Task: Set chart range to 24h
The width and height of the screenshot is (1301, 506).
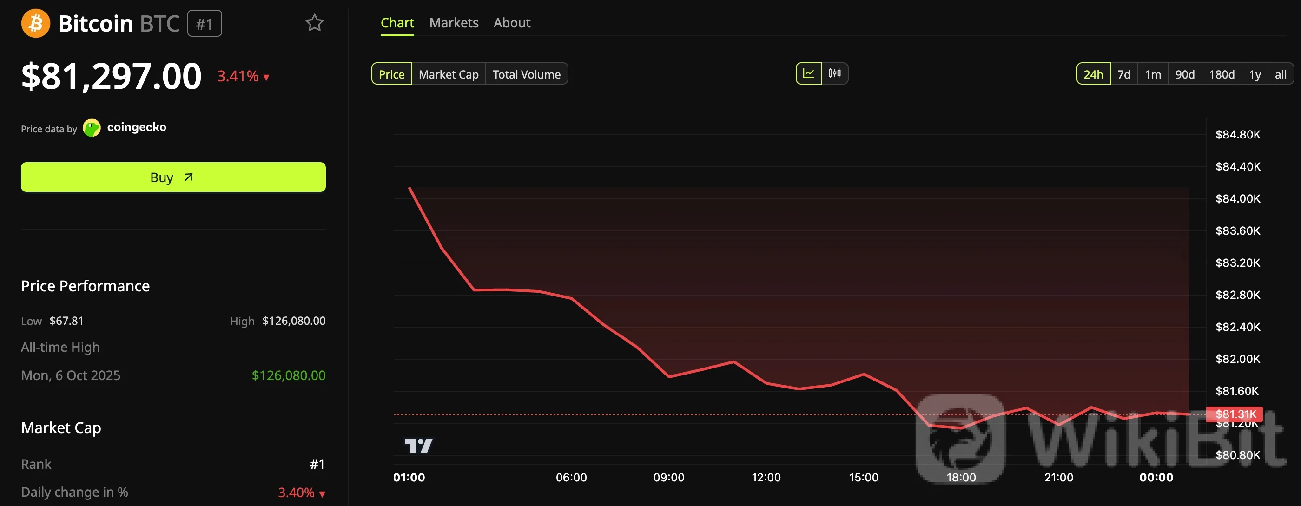Action: click(x=1093, y=74)
